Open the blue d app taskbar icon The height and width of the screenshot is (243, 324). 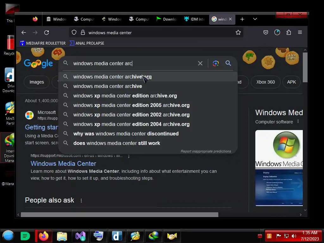(x=117, y=236)
